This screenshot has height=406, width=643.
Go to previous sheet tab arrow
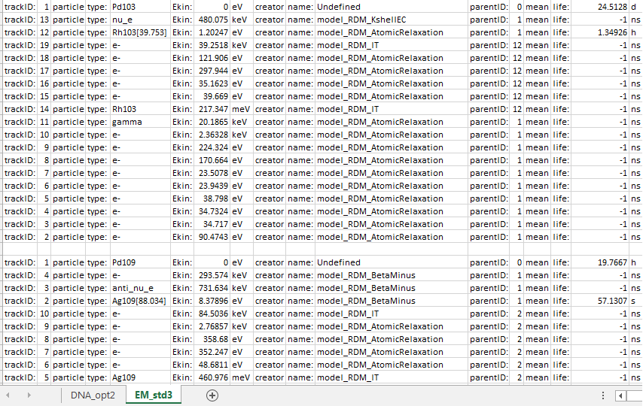point(8,395)
